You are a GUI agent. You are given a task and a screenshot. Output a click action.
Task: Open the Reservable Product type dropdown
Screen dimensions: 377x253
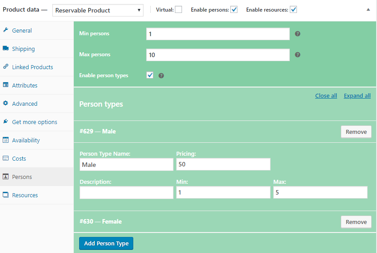tap(97, 10)
